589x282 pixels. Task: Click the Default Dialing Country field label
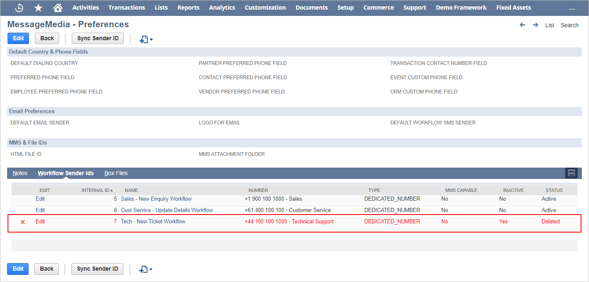pyautogui.click(x=44, y=63)
